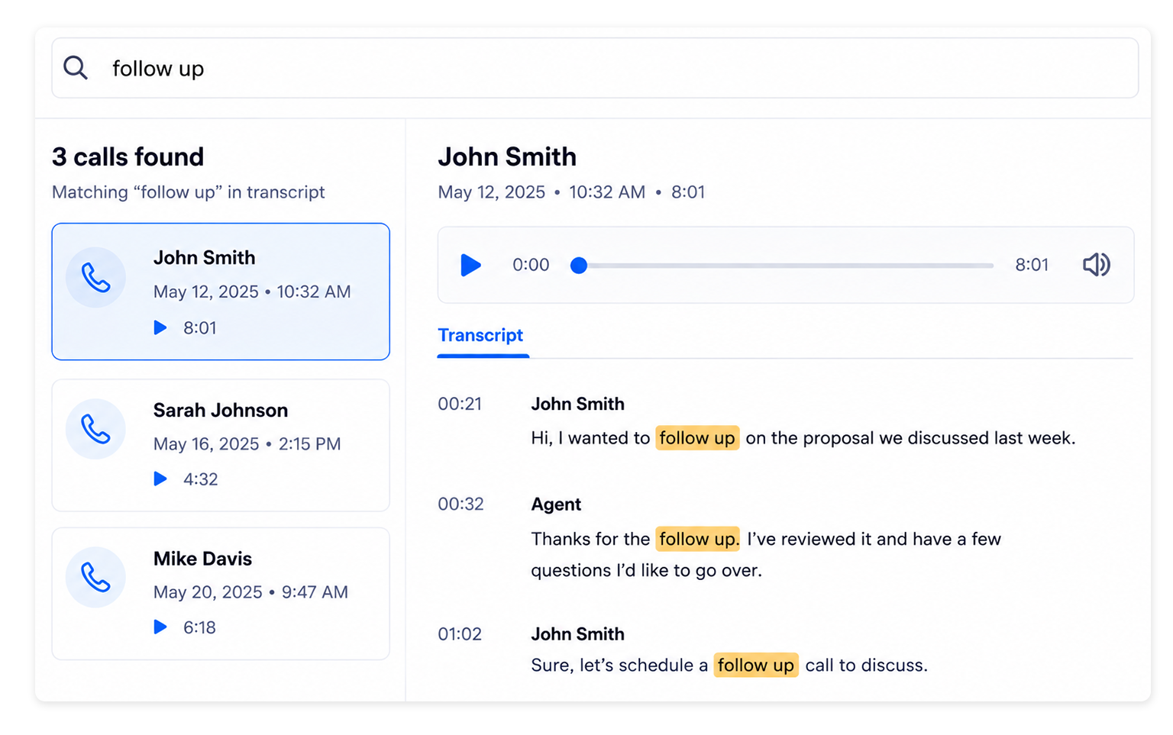Click "May 16, 2025 • 2:15 PM" date text
The image size is (1173, 735).
click(247, 443)
